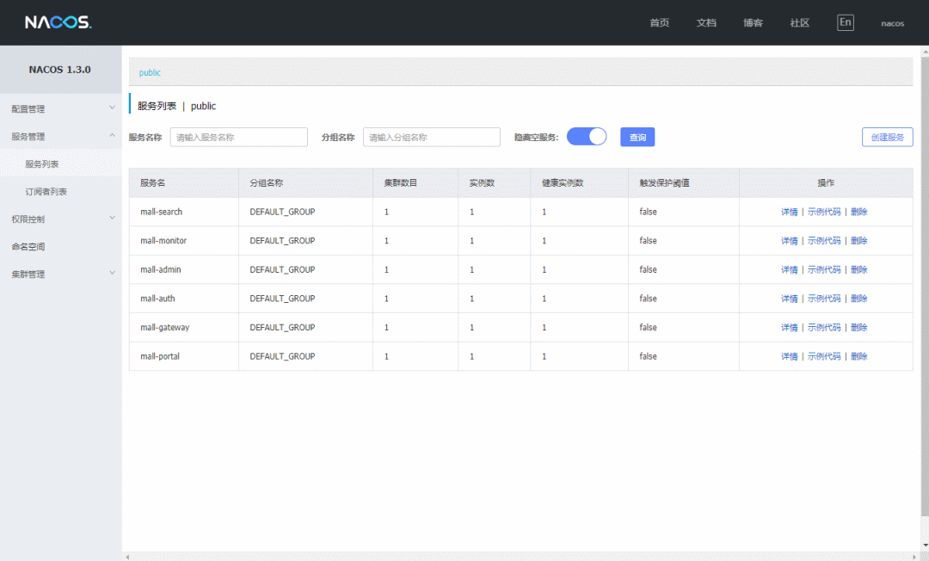Switch language using the En icon
Screen dimensions: 929x561
pos(845,22)
